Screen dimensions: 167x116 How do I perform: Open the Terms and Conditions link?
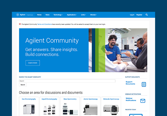pos(44,24)
